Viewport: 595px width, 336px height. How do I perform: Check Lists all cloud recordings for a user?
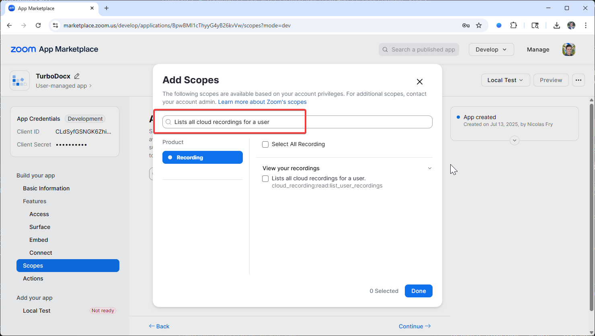(265, 179)
